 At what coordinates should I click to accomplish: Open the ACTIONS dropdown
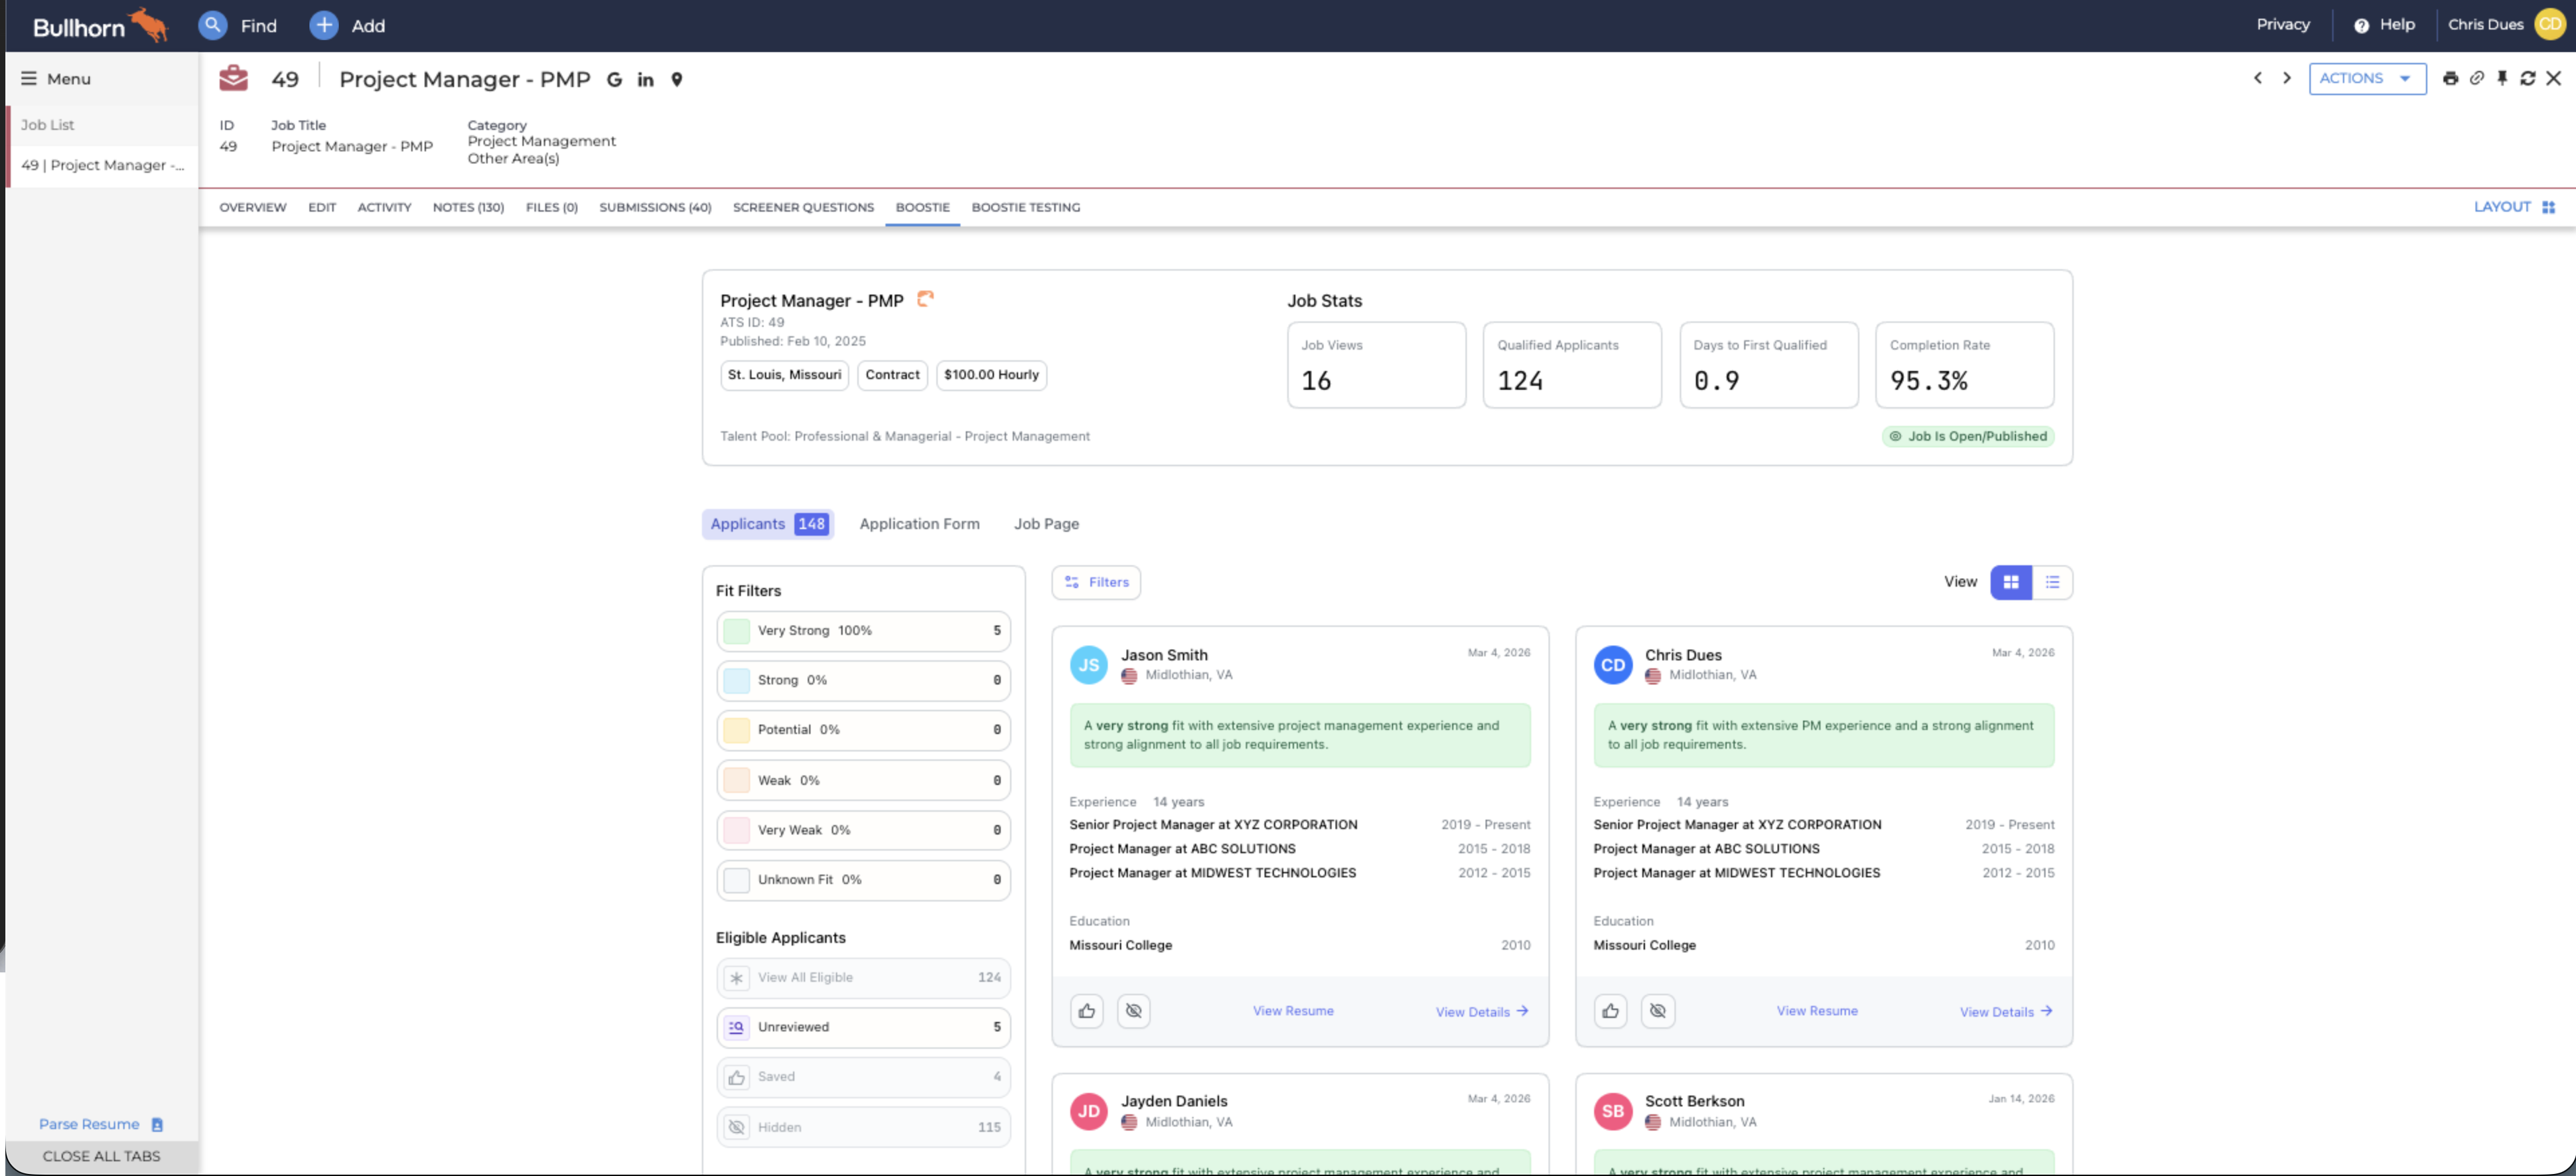[x=2366, y=78]
